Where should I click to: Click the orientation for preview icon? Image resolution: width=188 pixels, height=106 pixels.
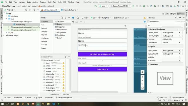click(x=78, y=18)
